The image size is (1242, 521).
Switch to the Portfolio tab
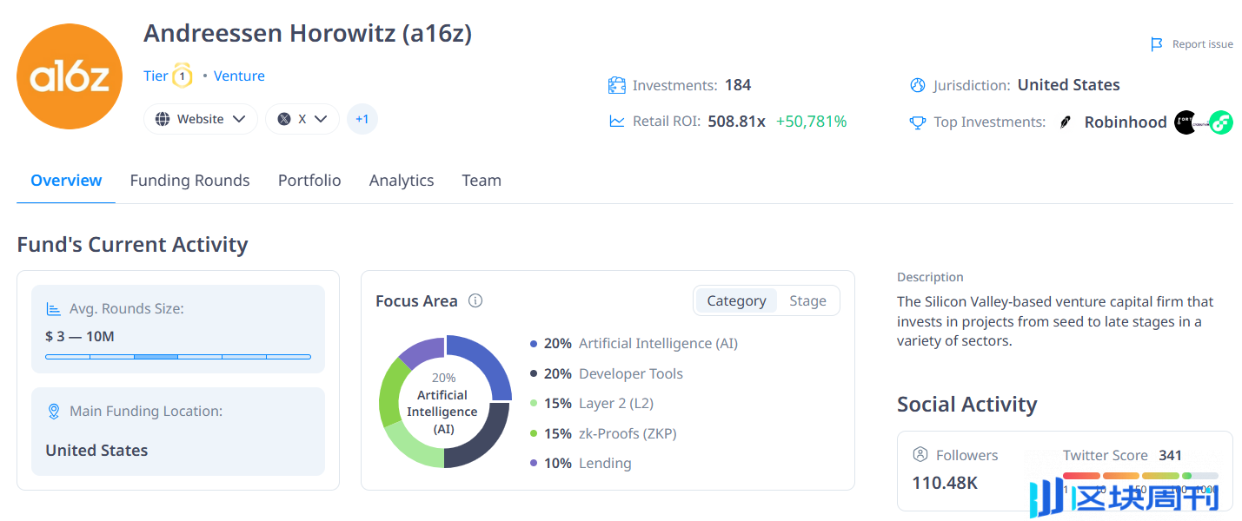pyautogui.click(x=309, y=181)
